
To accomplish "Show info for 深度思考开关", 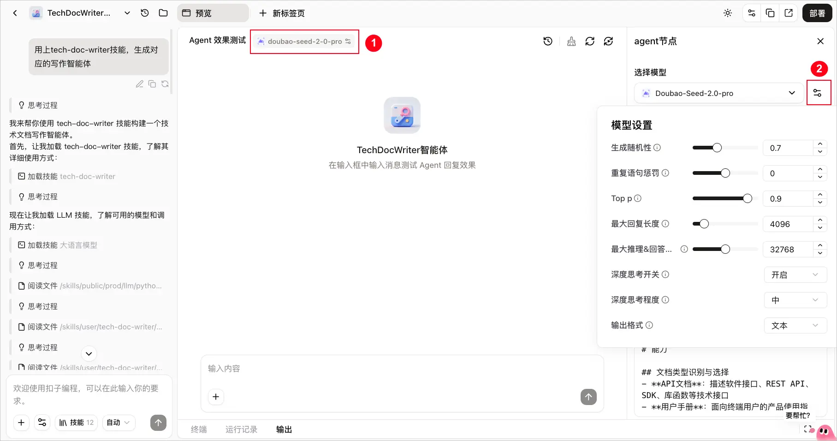I will pos(665,274).
